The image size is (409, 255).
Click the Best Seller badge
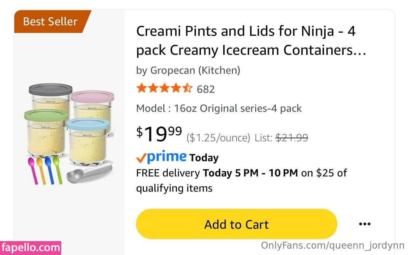point(50,22)
